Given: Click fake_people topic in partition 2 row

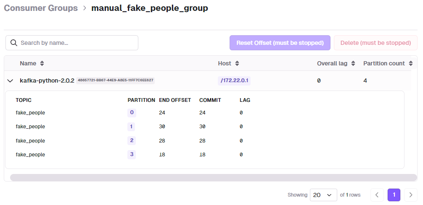Looking at the screenshot, I should (x=30, y=141).
